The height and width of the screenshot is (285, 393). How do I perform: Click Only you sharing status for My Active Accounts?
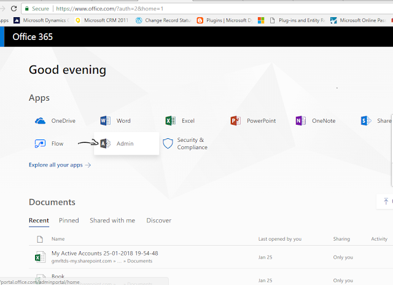coord(343,257)
